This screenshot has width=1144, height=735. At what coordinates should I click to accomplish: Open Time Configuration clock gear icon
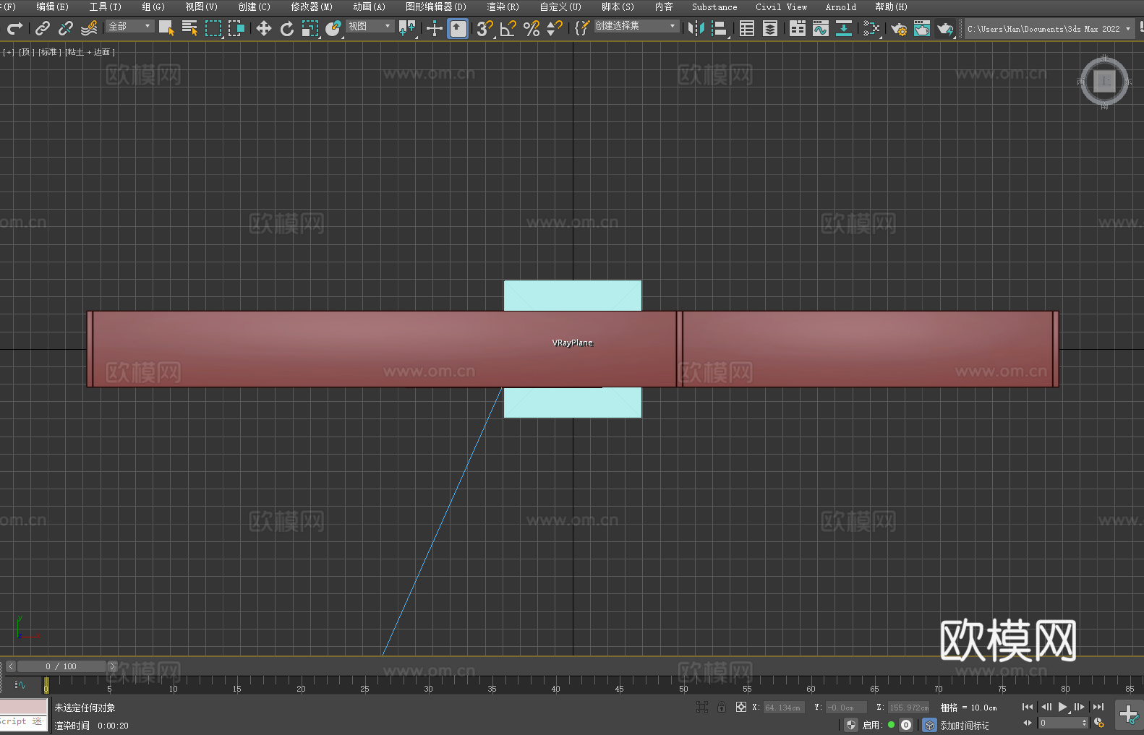[x=1099, y=723]
